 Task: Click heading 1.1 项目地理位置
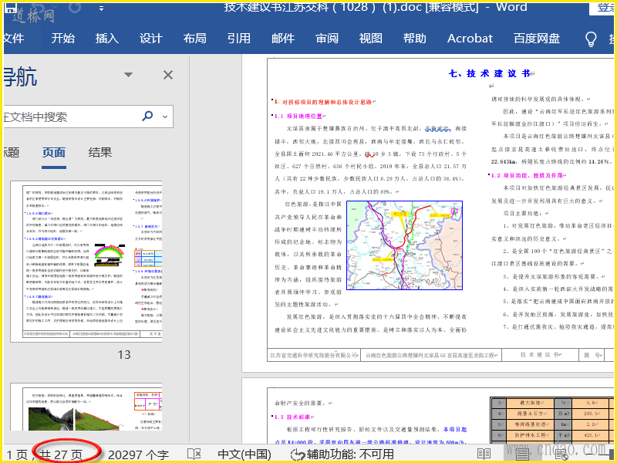pos(298,117)
